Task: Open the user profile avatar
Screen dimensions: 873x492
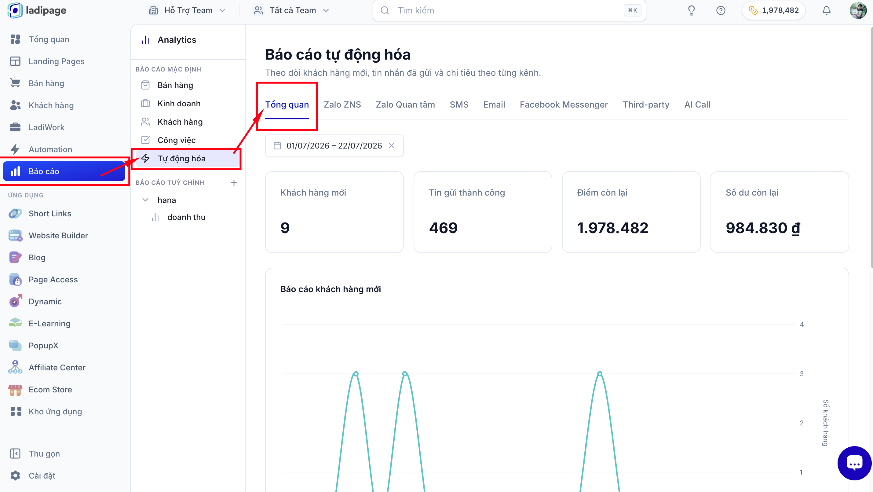Action: (x=858, y=10)
